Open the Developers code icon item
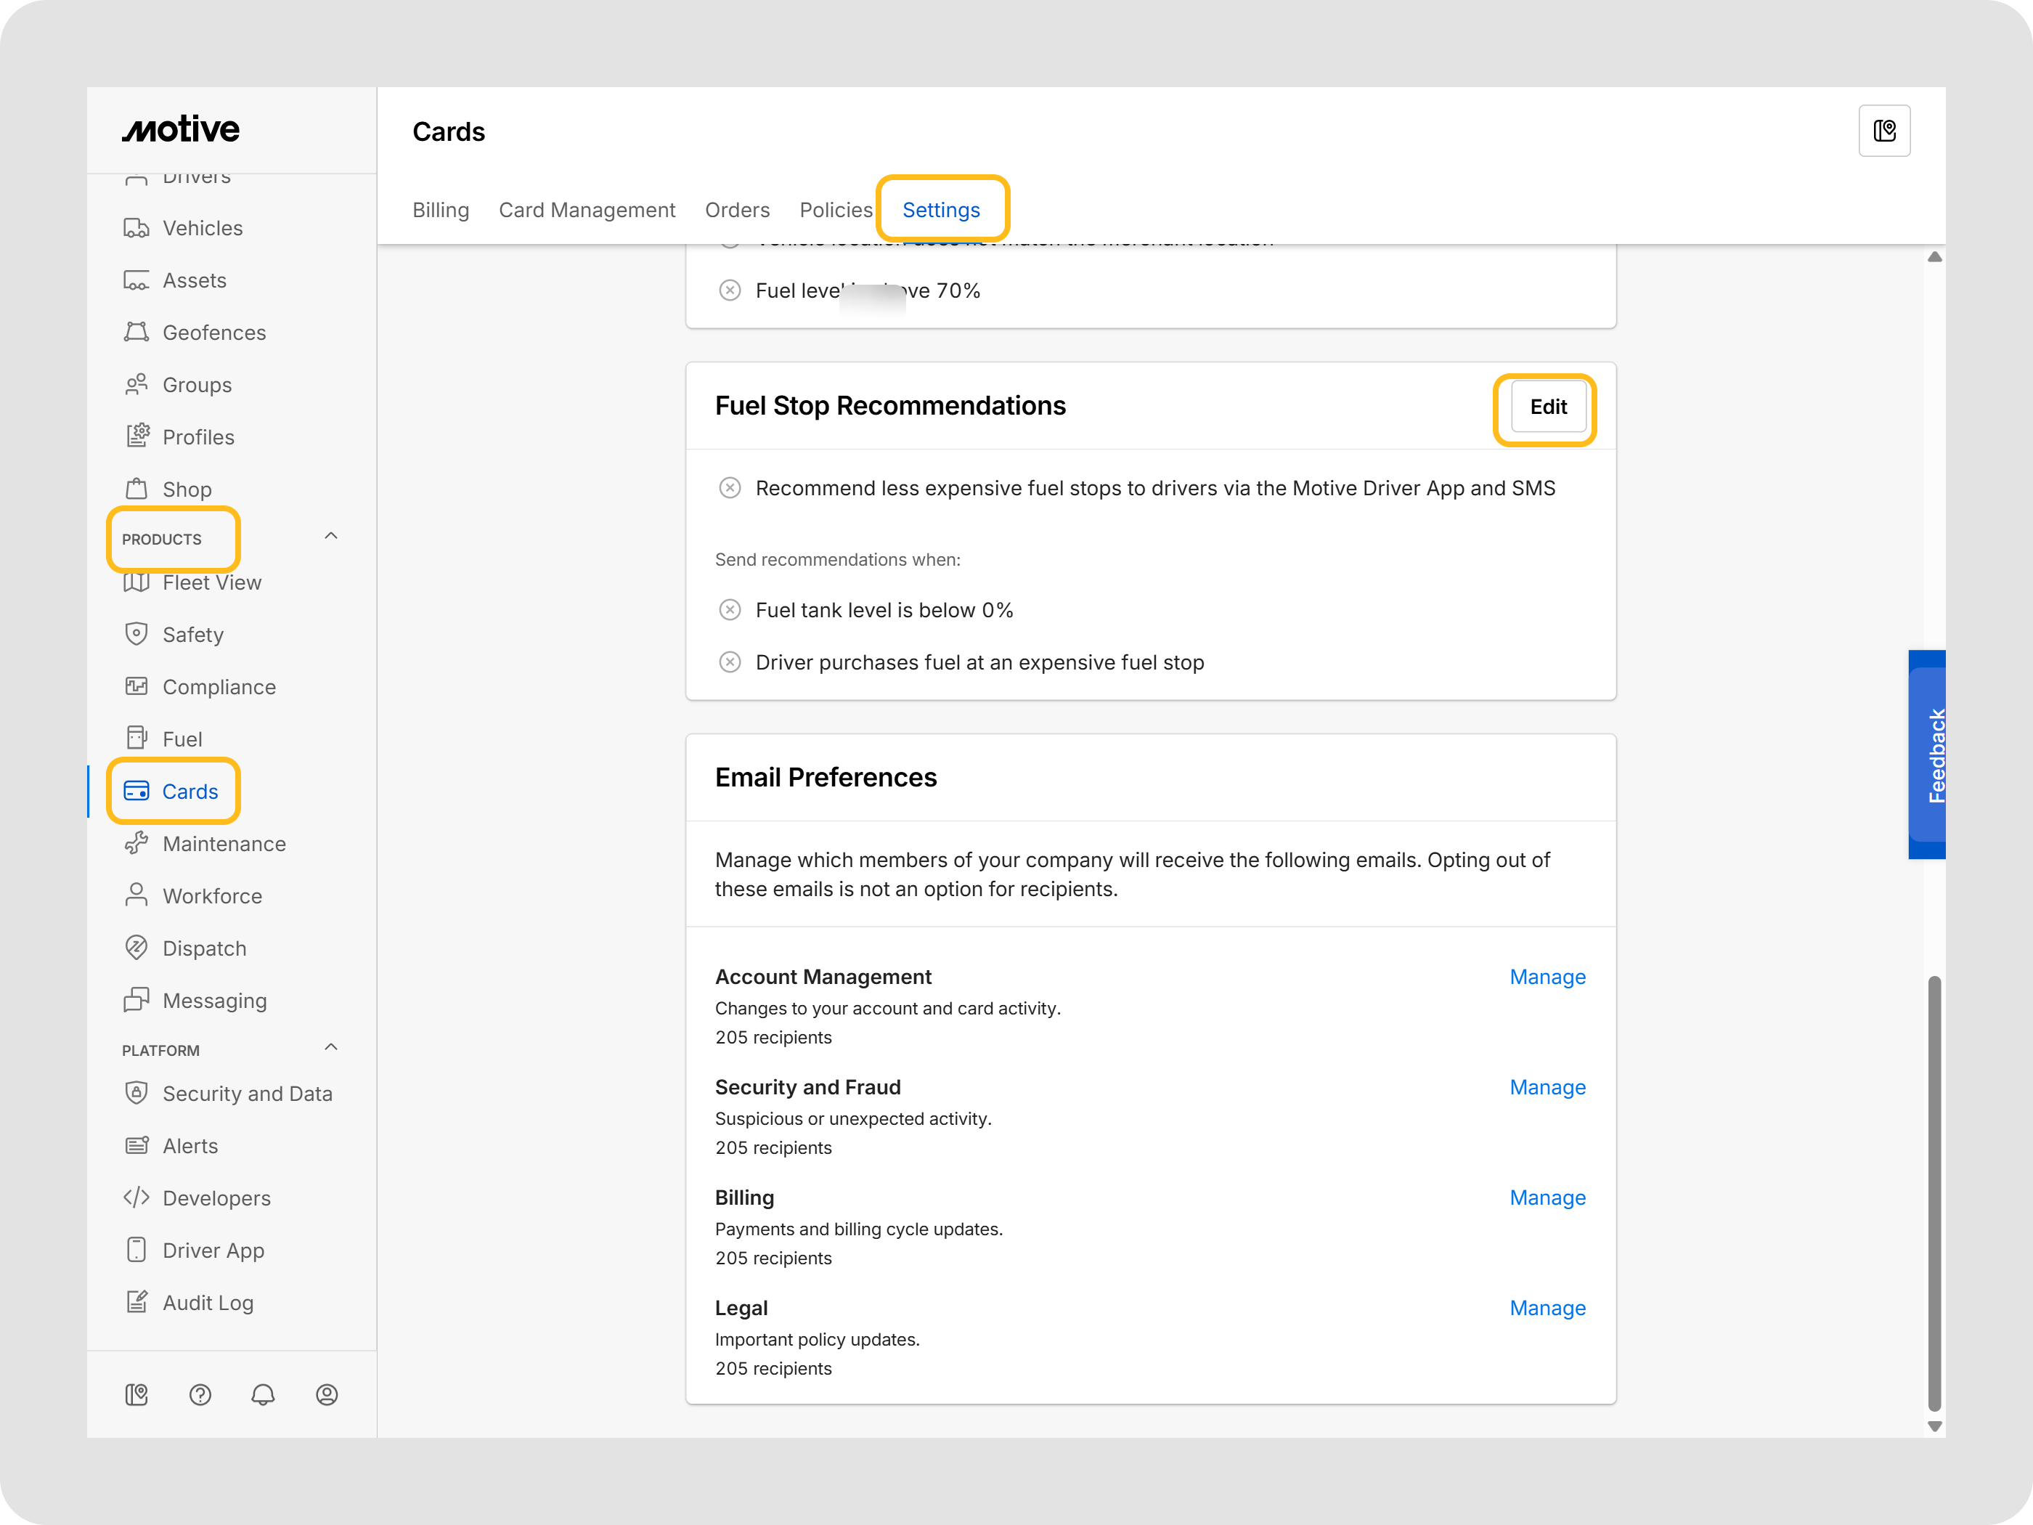 [x=136, y=1197]
